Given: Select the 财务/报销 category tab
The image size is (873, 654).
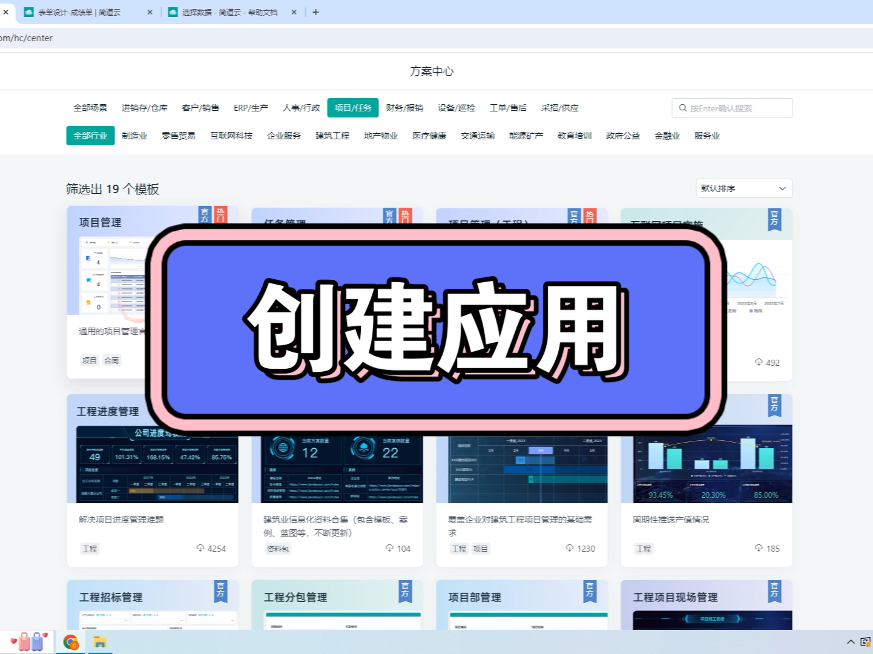Looking at the screenshot, I should pyautogui.click(x=404, y=108).
